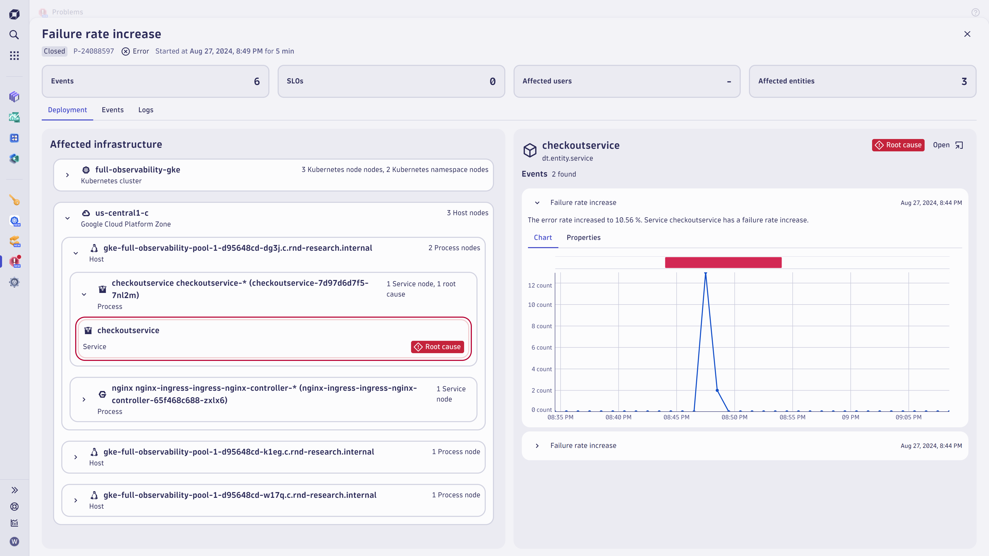Select the Events tab next to Deployment
The height and width of the screenshot is (556, 989).
113,110
